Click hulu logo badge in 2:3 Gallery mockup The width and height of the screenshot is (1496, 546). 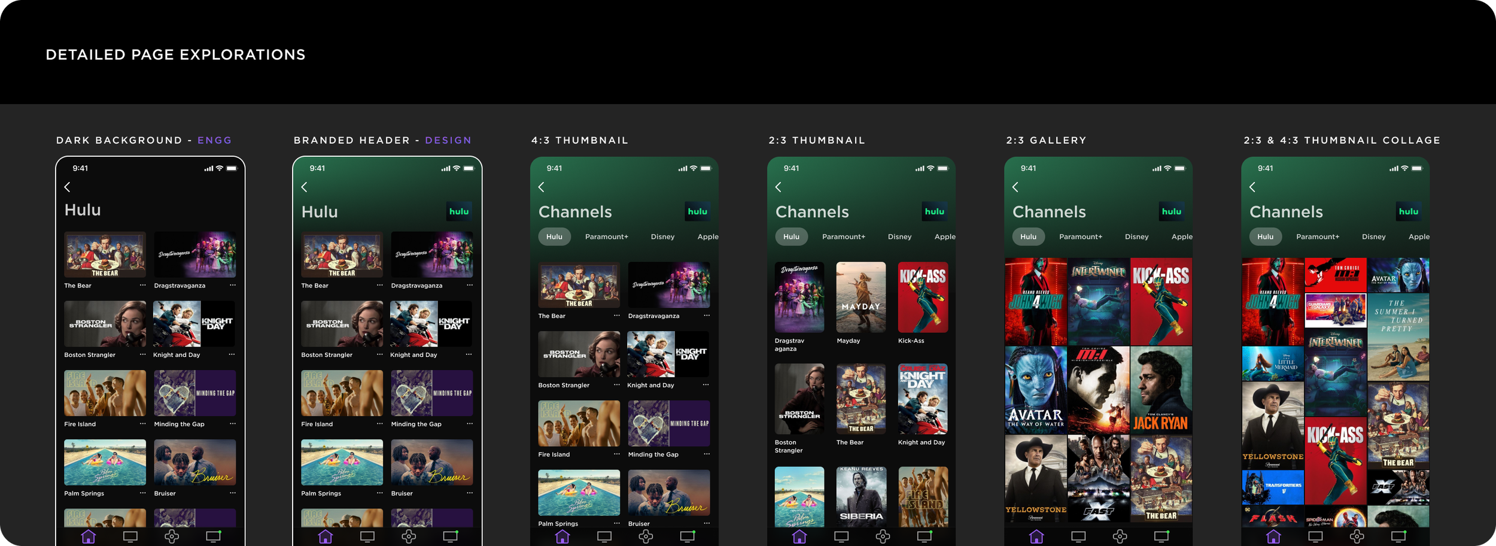1171,211
